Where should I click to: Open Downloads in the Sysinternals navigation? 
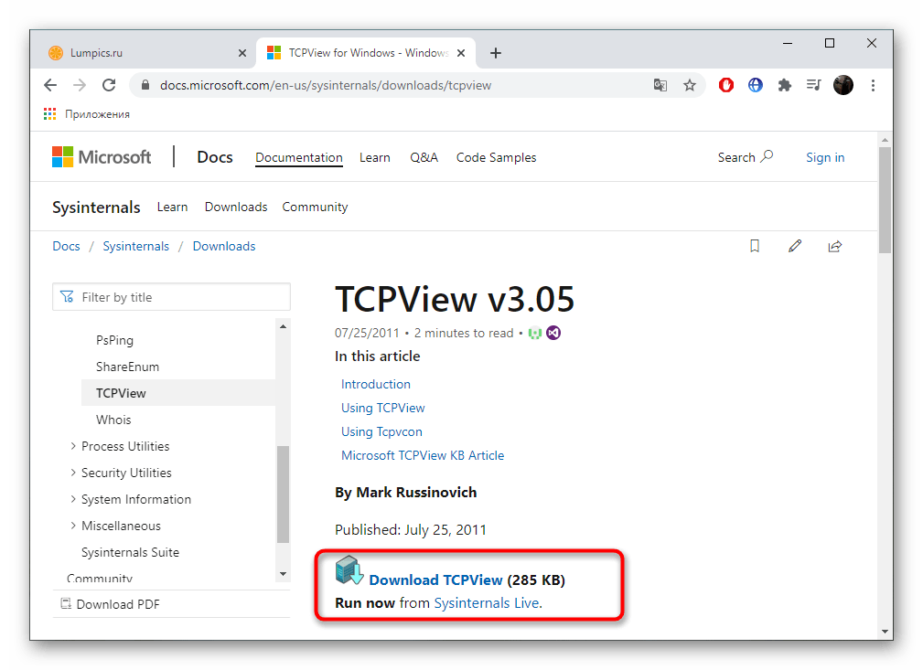coord(236,207)
